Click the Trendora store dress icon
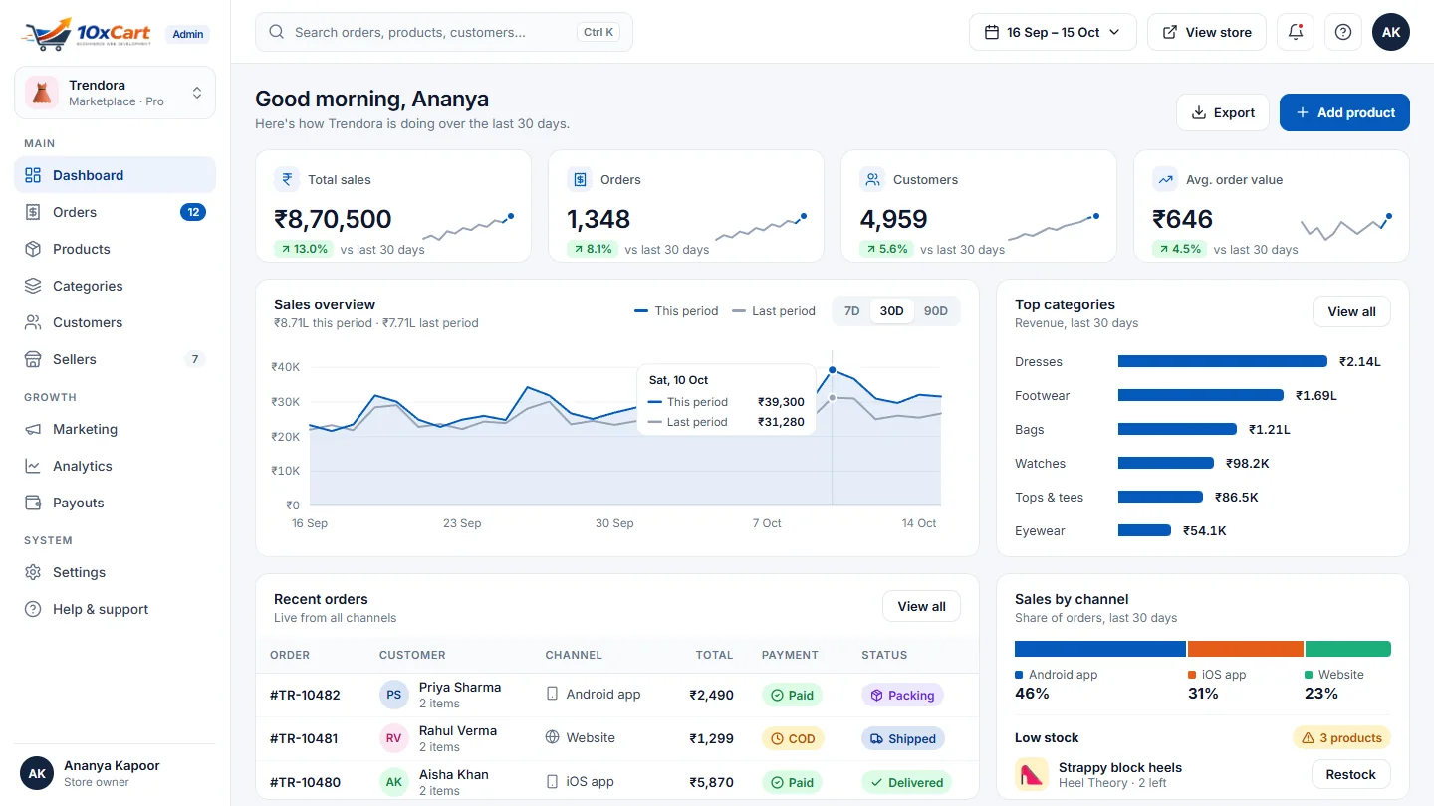This screenshot has height=806, width=1434. (x=42, y=93)
